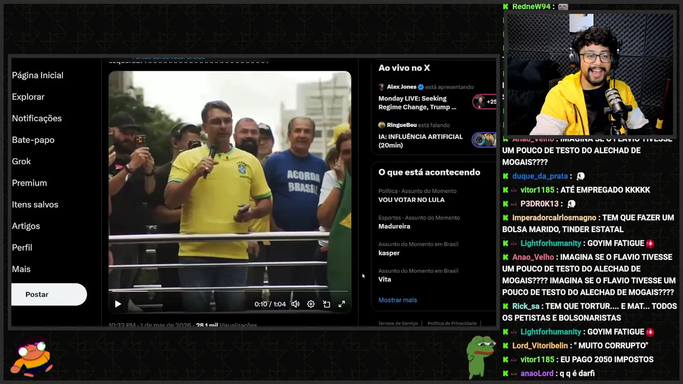Select chat username imperadorcalrlosmagno
This screenshot has width=683, height=384.
click(554, 218)
